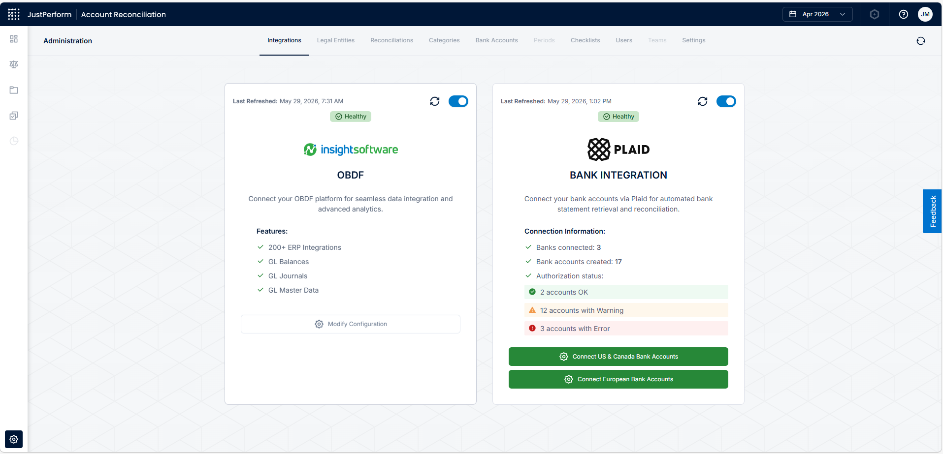Screen dimensions: 943x454
Task: Open the settings gear at sidebar bottom
Action: coord(14,439)
